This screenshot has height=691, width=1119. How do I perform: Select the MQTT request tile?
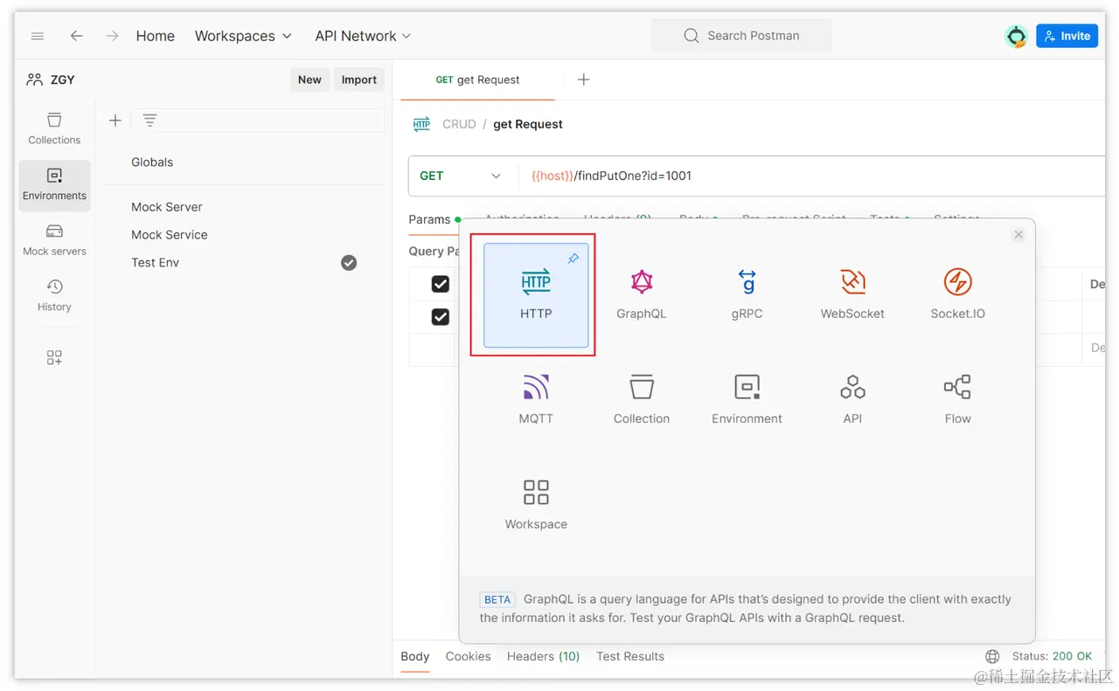tap(536, 400)
